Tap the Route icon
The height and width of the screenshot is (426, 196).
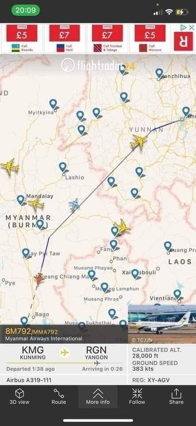pyautogui.click(x=59, y=393)
